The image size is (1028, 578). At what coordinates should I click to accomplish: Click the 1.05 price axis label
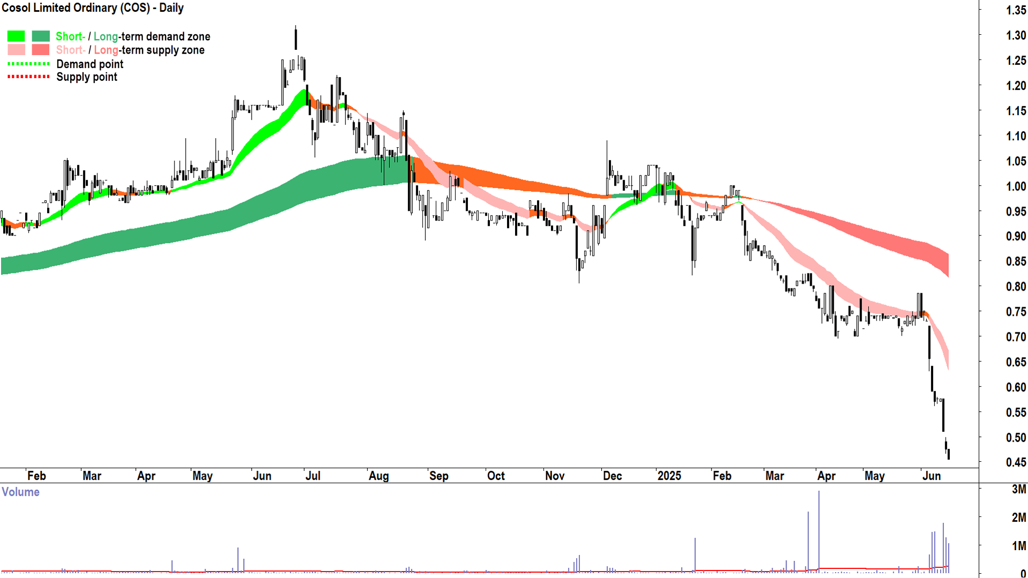(x=1016, y=161)
